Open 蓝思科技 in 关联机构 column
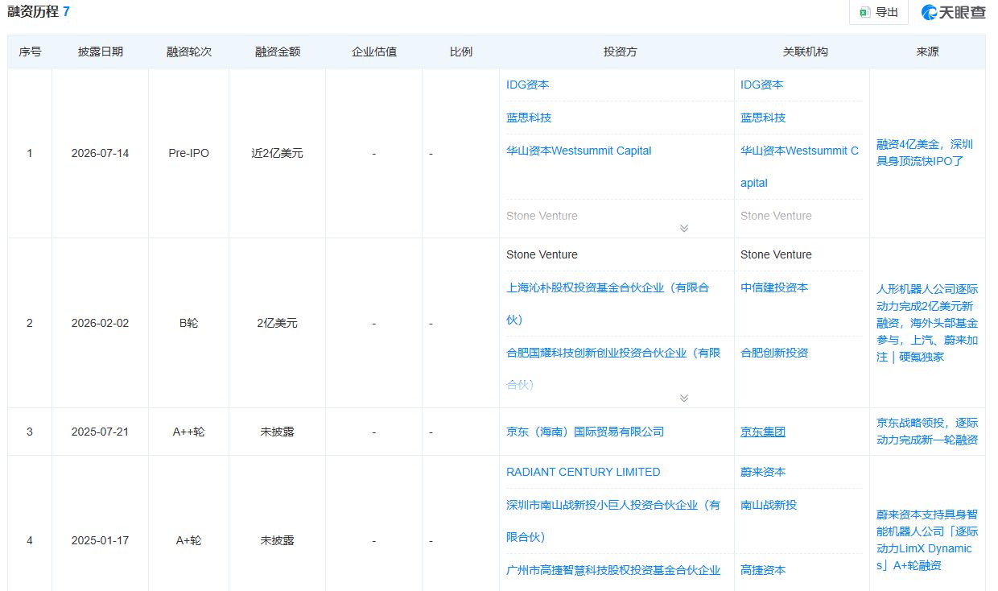The image size is (998, 591). (x=763, y=118)
